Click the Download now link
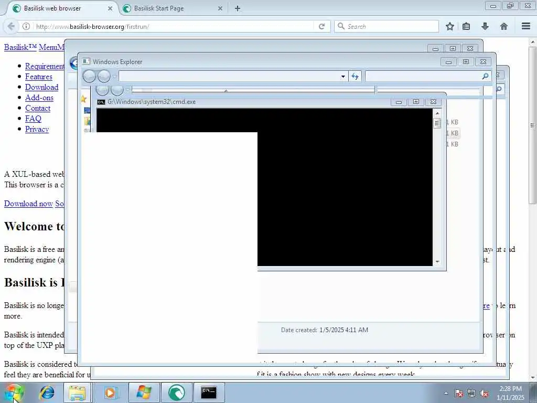537x403 pixels. pyautogui.click(x=28, y=204)
